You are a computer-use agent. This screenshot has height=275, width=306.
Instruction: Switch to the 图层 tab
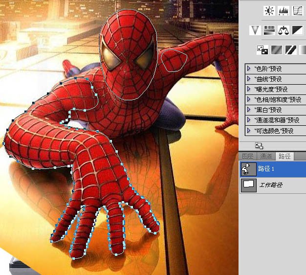248,157
